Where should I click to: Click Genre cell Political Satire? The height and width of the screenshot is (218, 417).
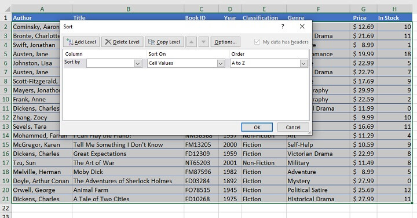(319, 190)
